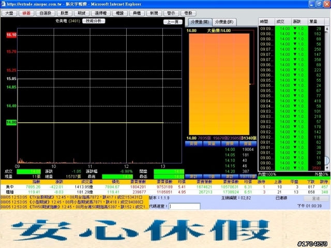Click the 興櫃 emerging stocks button
The height and width of the screenshot is (248, 331).
tap(137, 13)
